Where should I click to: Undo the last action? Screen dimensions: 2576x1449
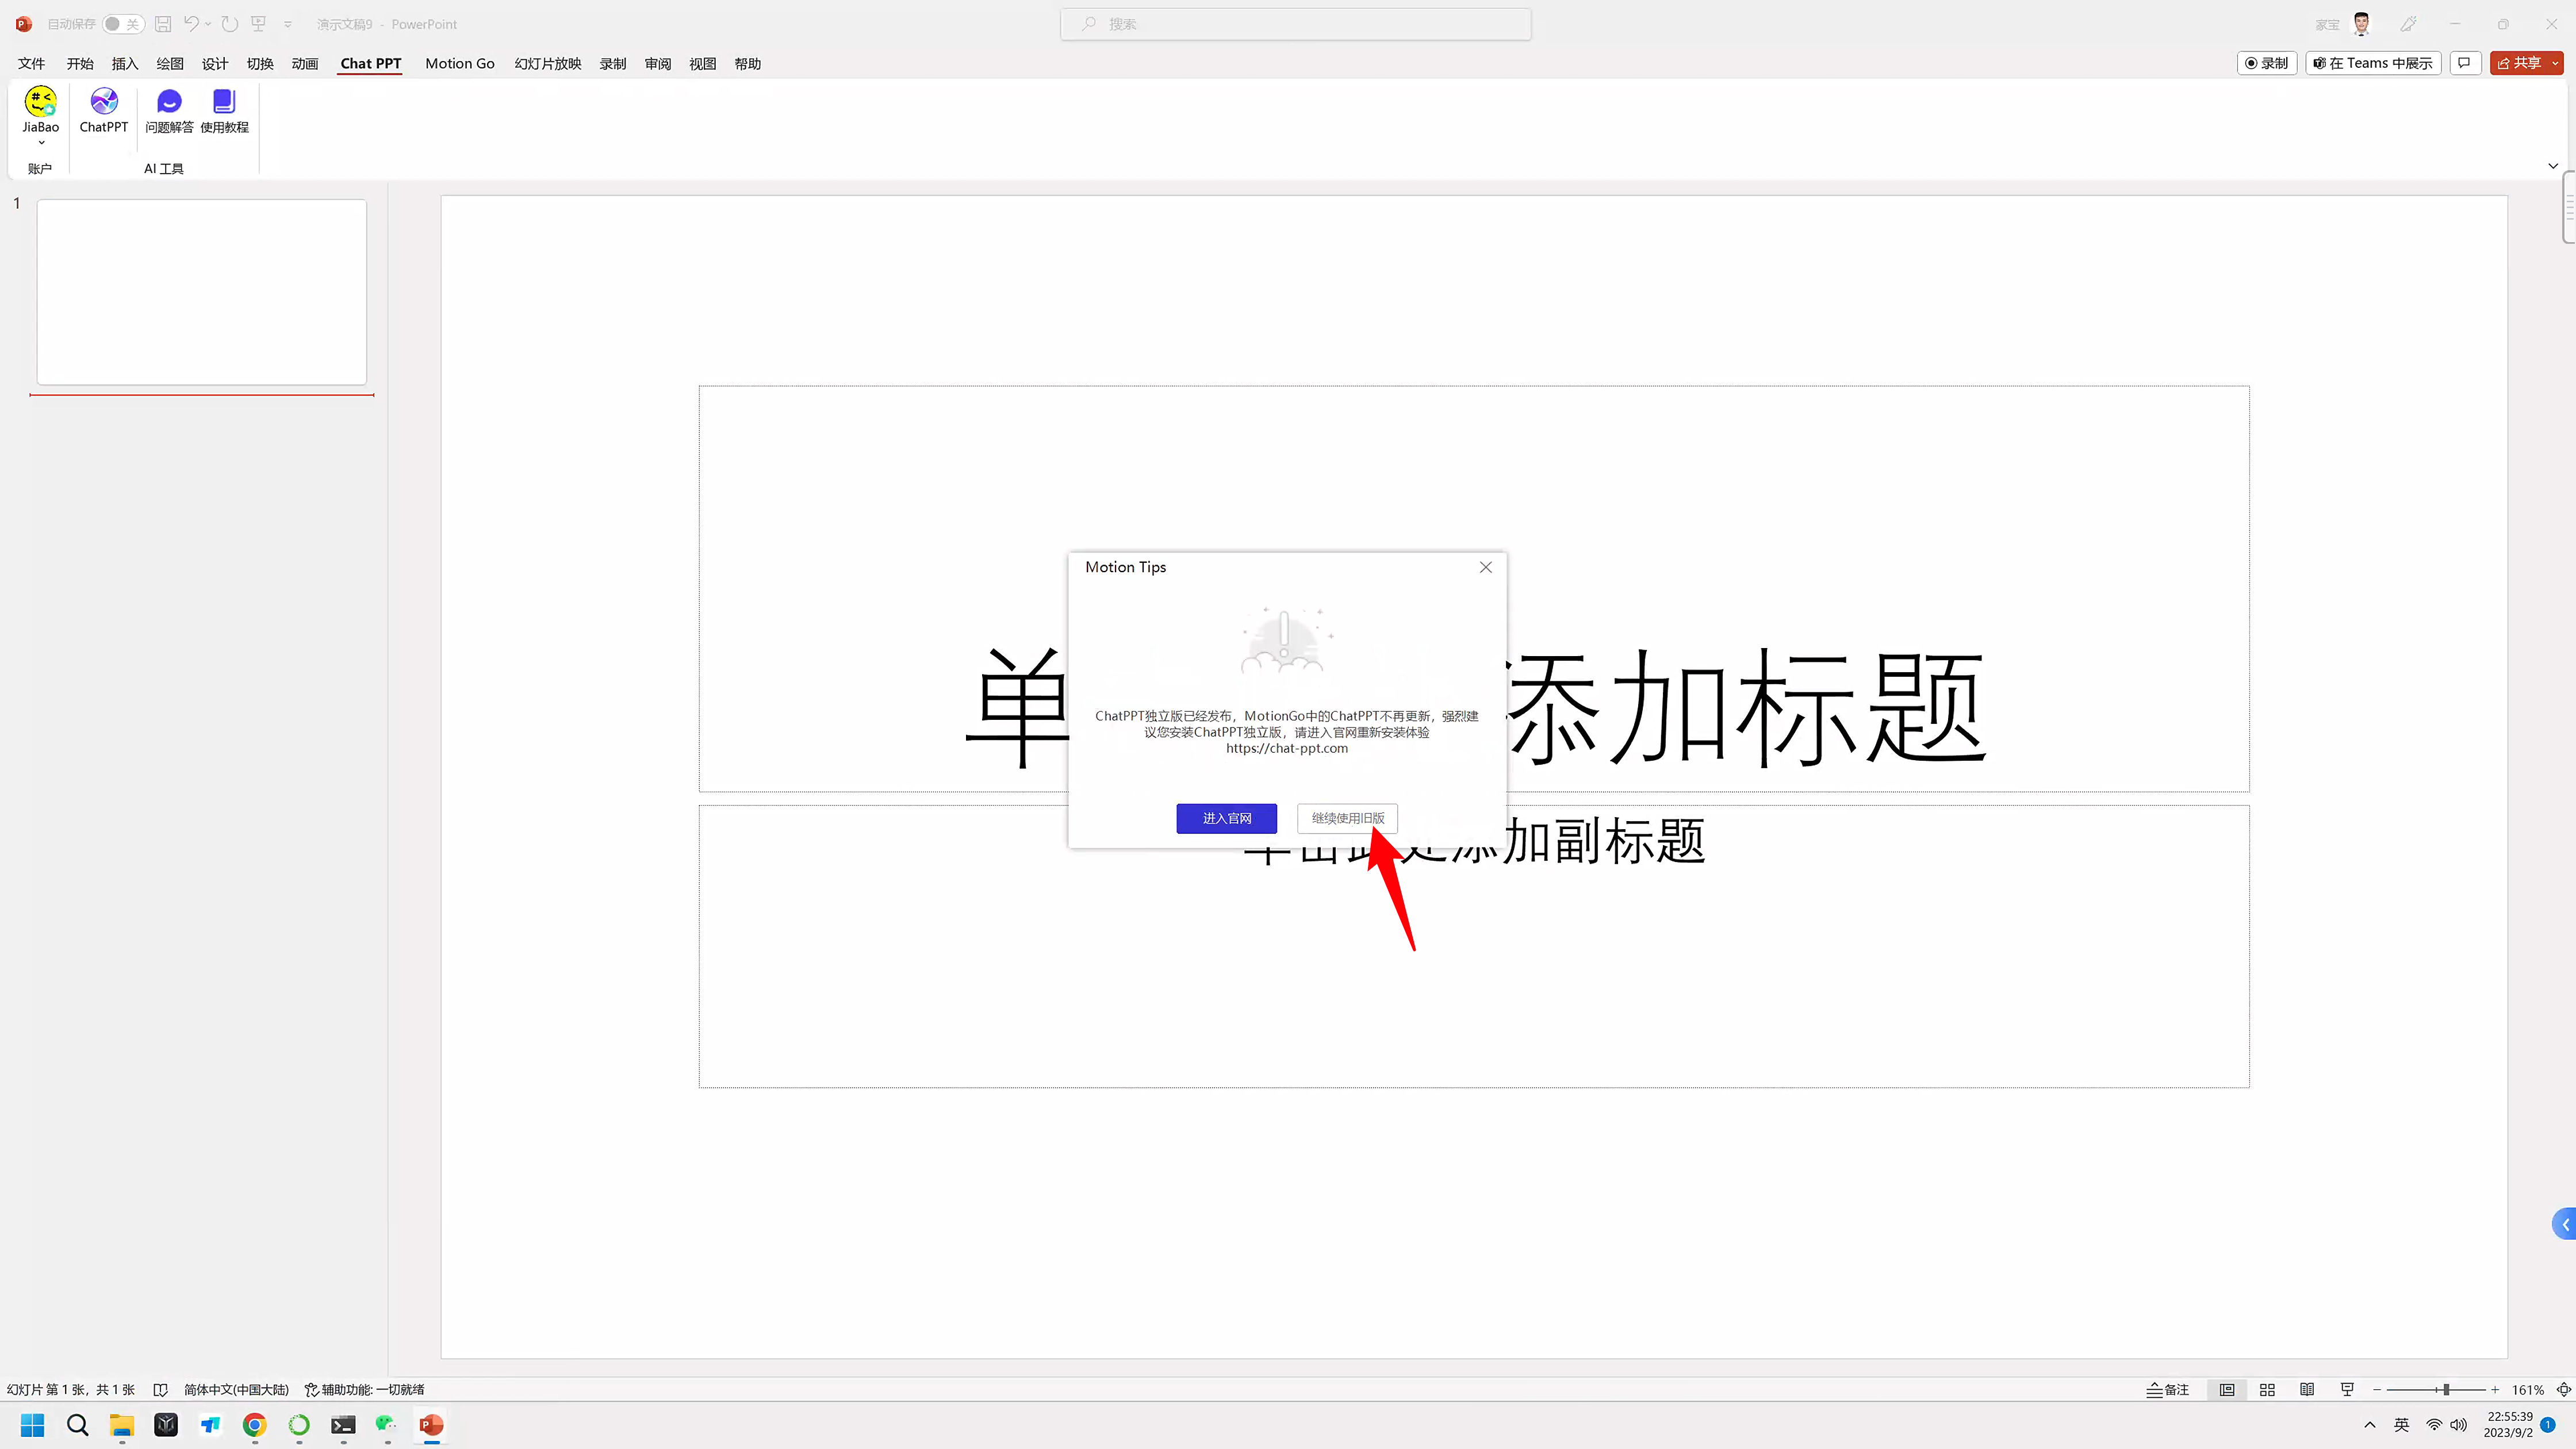point(190,24)
